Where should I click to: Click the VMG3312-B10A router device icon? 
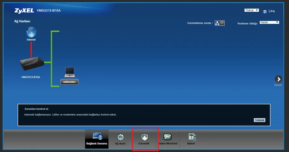[30, 64]
